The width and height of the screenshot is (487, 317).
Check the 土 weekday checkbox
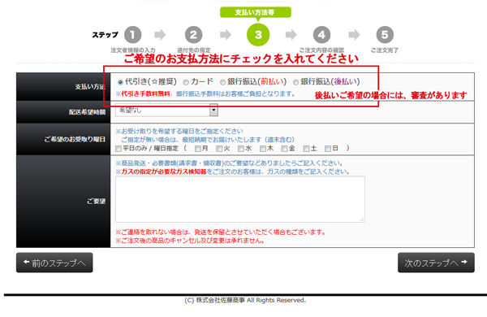point(306,149)
